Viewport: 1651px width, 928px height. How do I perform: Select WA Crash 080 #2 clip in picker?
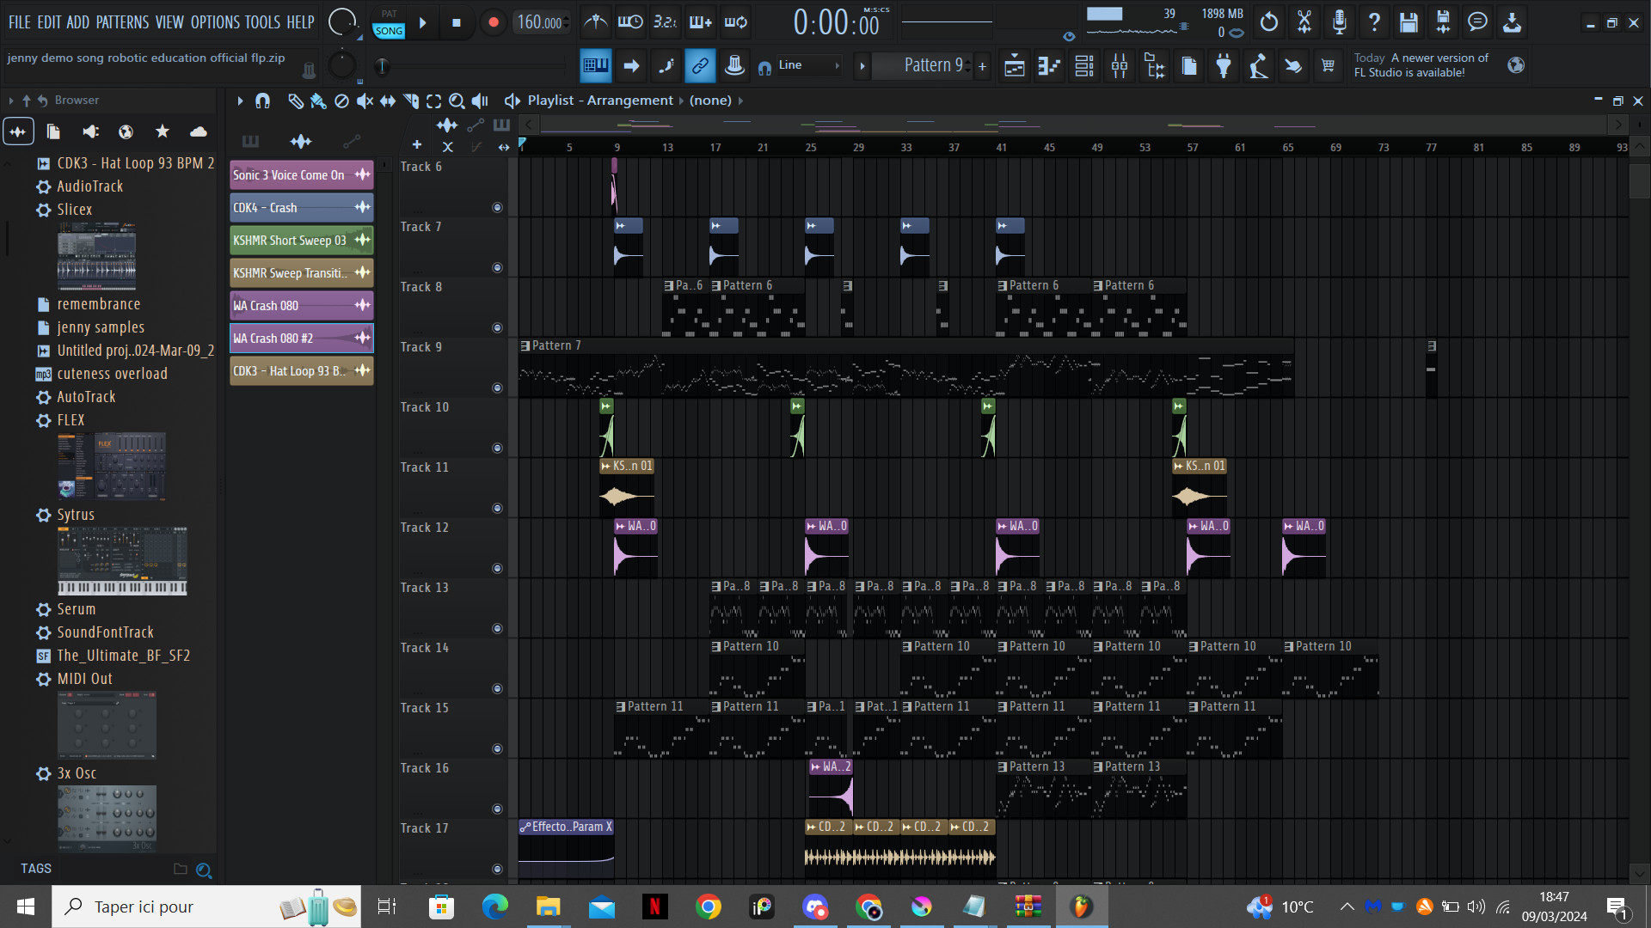pyautogui.click(x=301, y=339)
